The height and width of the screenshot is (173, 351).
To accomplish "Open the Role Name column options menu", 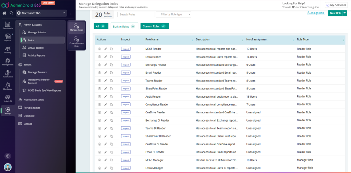I will (x=192, y=40).
